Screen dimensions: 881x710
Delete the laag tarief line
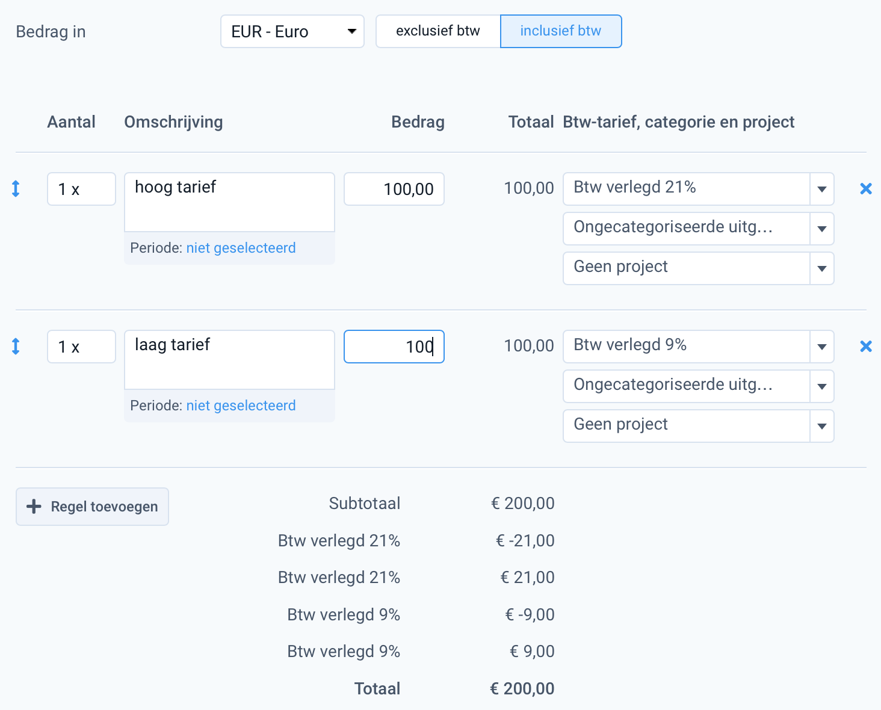tap(866, 347)
